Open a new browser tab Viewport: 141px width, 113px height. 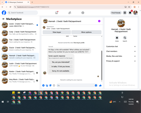[x=32, y=2]
